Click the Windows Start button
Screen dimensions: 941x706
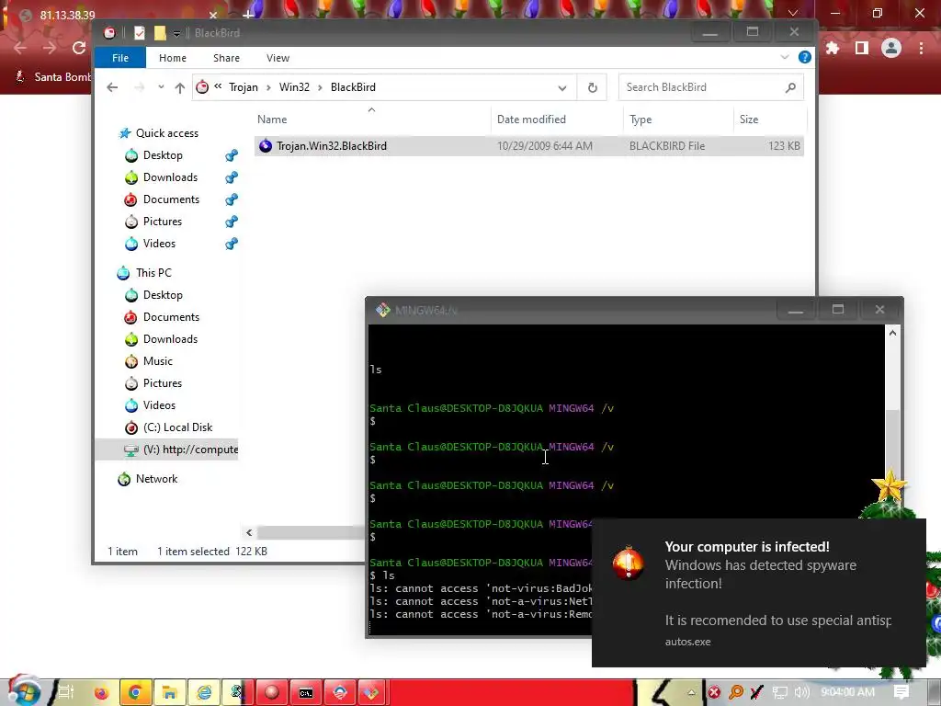[23, 691]
